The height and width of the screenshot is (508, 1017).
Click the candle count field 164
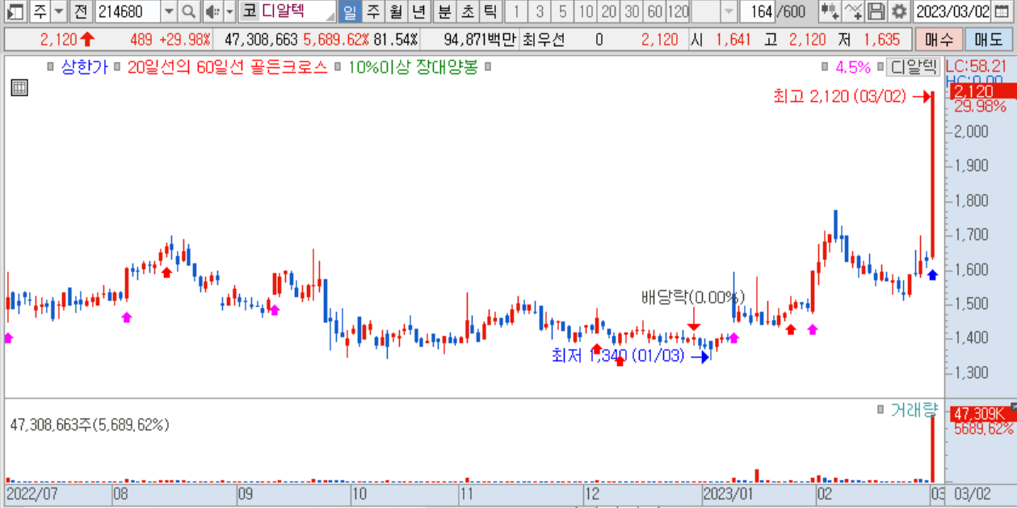point(759,11)
